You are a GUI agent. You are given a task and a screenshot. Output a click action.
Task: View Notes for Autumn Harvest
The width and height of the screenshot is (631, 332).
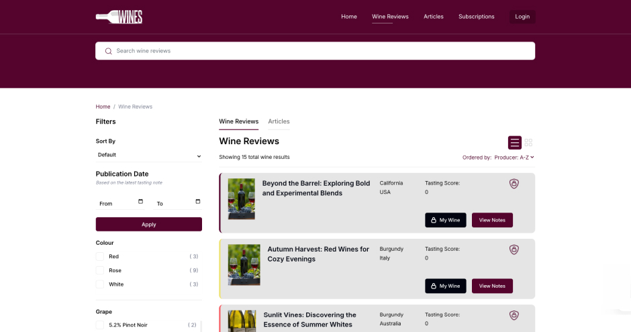pyautogui.click(x=492, y=286)
